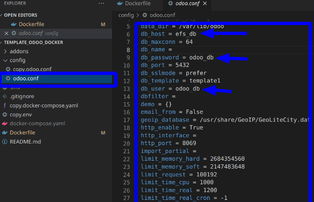Open the Explorer more actions ellipsis
The height and width of the screenshot is (202, 314).
click(101, 4)
